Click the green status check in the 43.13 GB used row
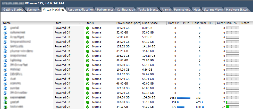Viewport: 253px width, 109px height. (88, 102)
